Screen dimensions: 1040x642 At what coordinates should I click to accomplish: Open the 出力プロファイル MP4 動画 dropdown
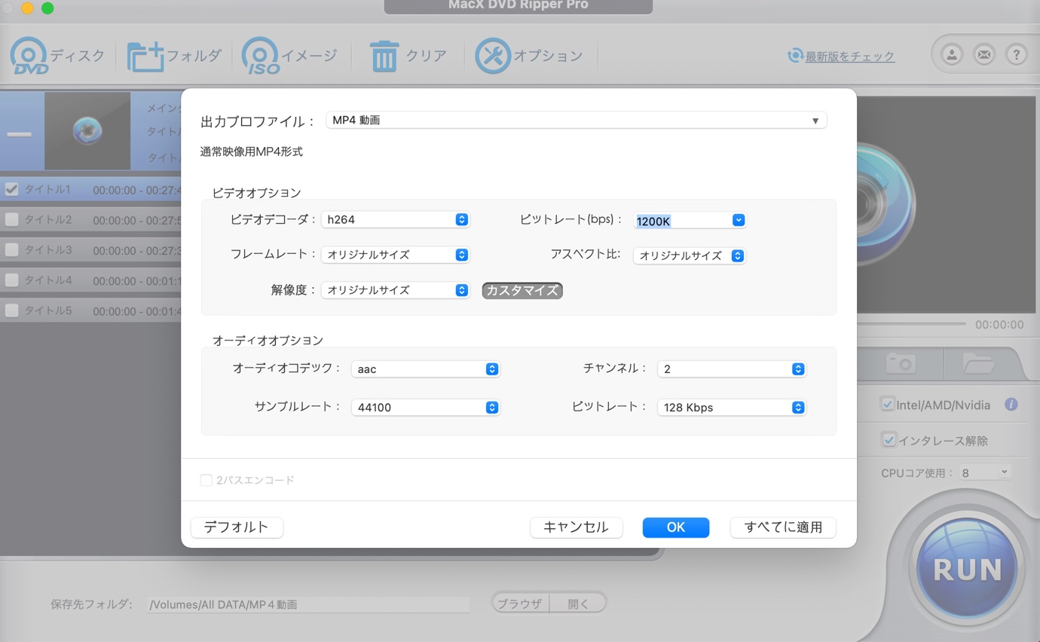(576, 121)
